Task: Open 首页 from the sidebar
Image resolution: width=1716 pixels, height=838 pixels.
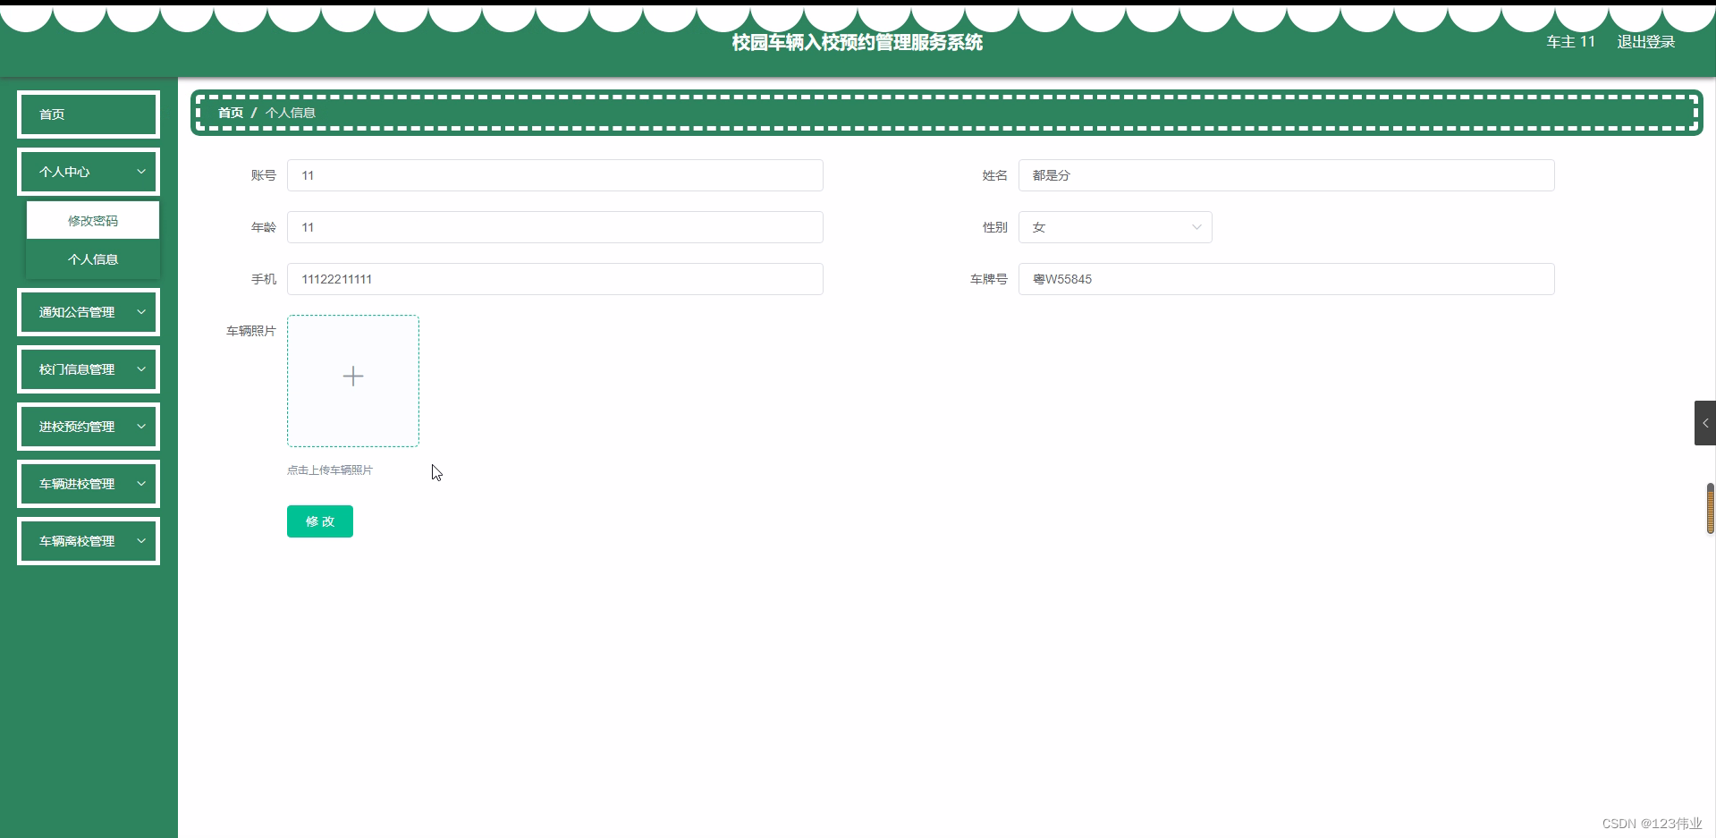Action: 88,114
